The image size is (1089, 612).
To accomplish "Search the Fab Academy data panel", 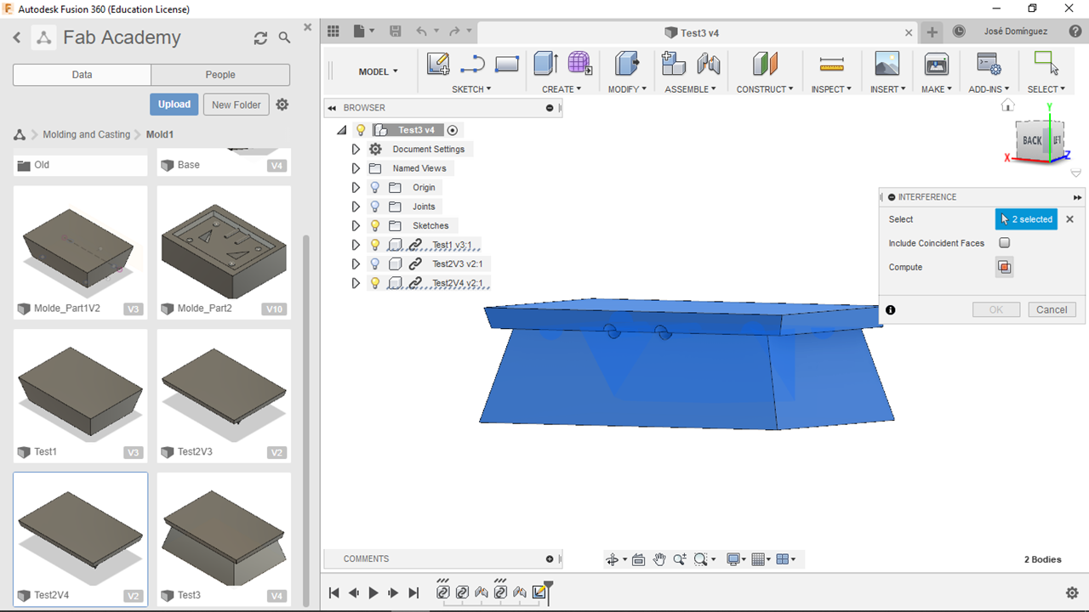I will tap(285, 38).
